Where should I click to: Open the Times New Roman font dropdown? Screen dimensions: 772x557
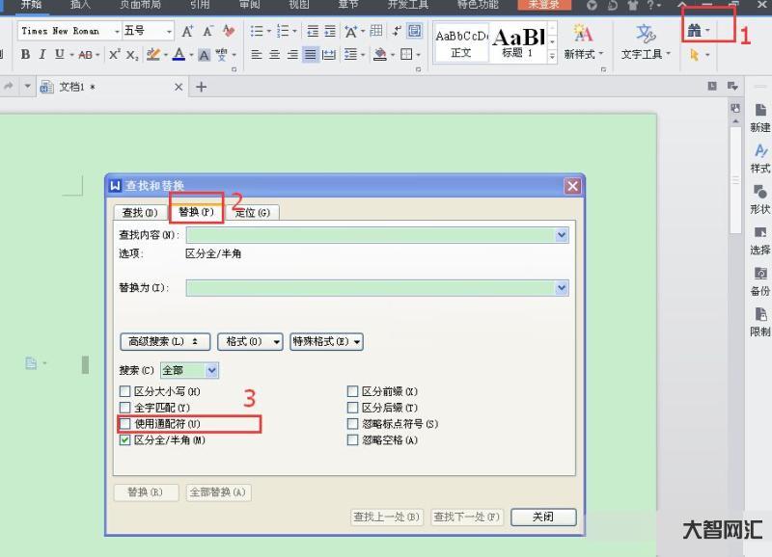point(69,31)
